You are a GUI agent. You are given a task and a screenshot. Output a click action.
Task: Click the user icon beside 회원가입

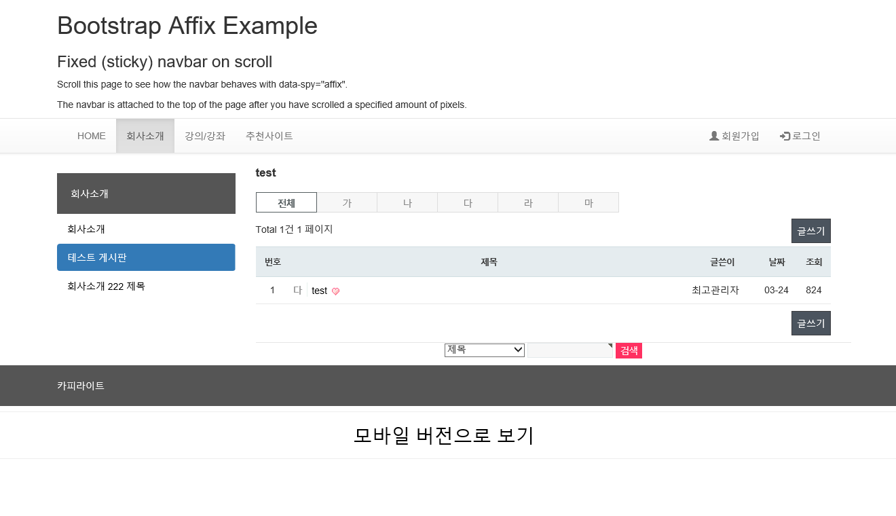(714, 136)
